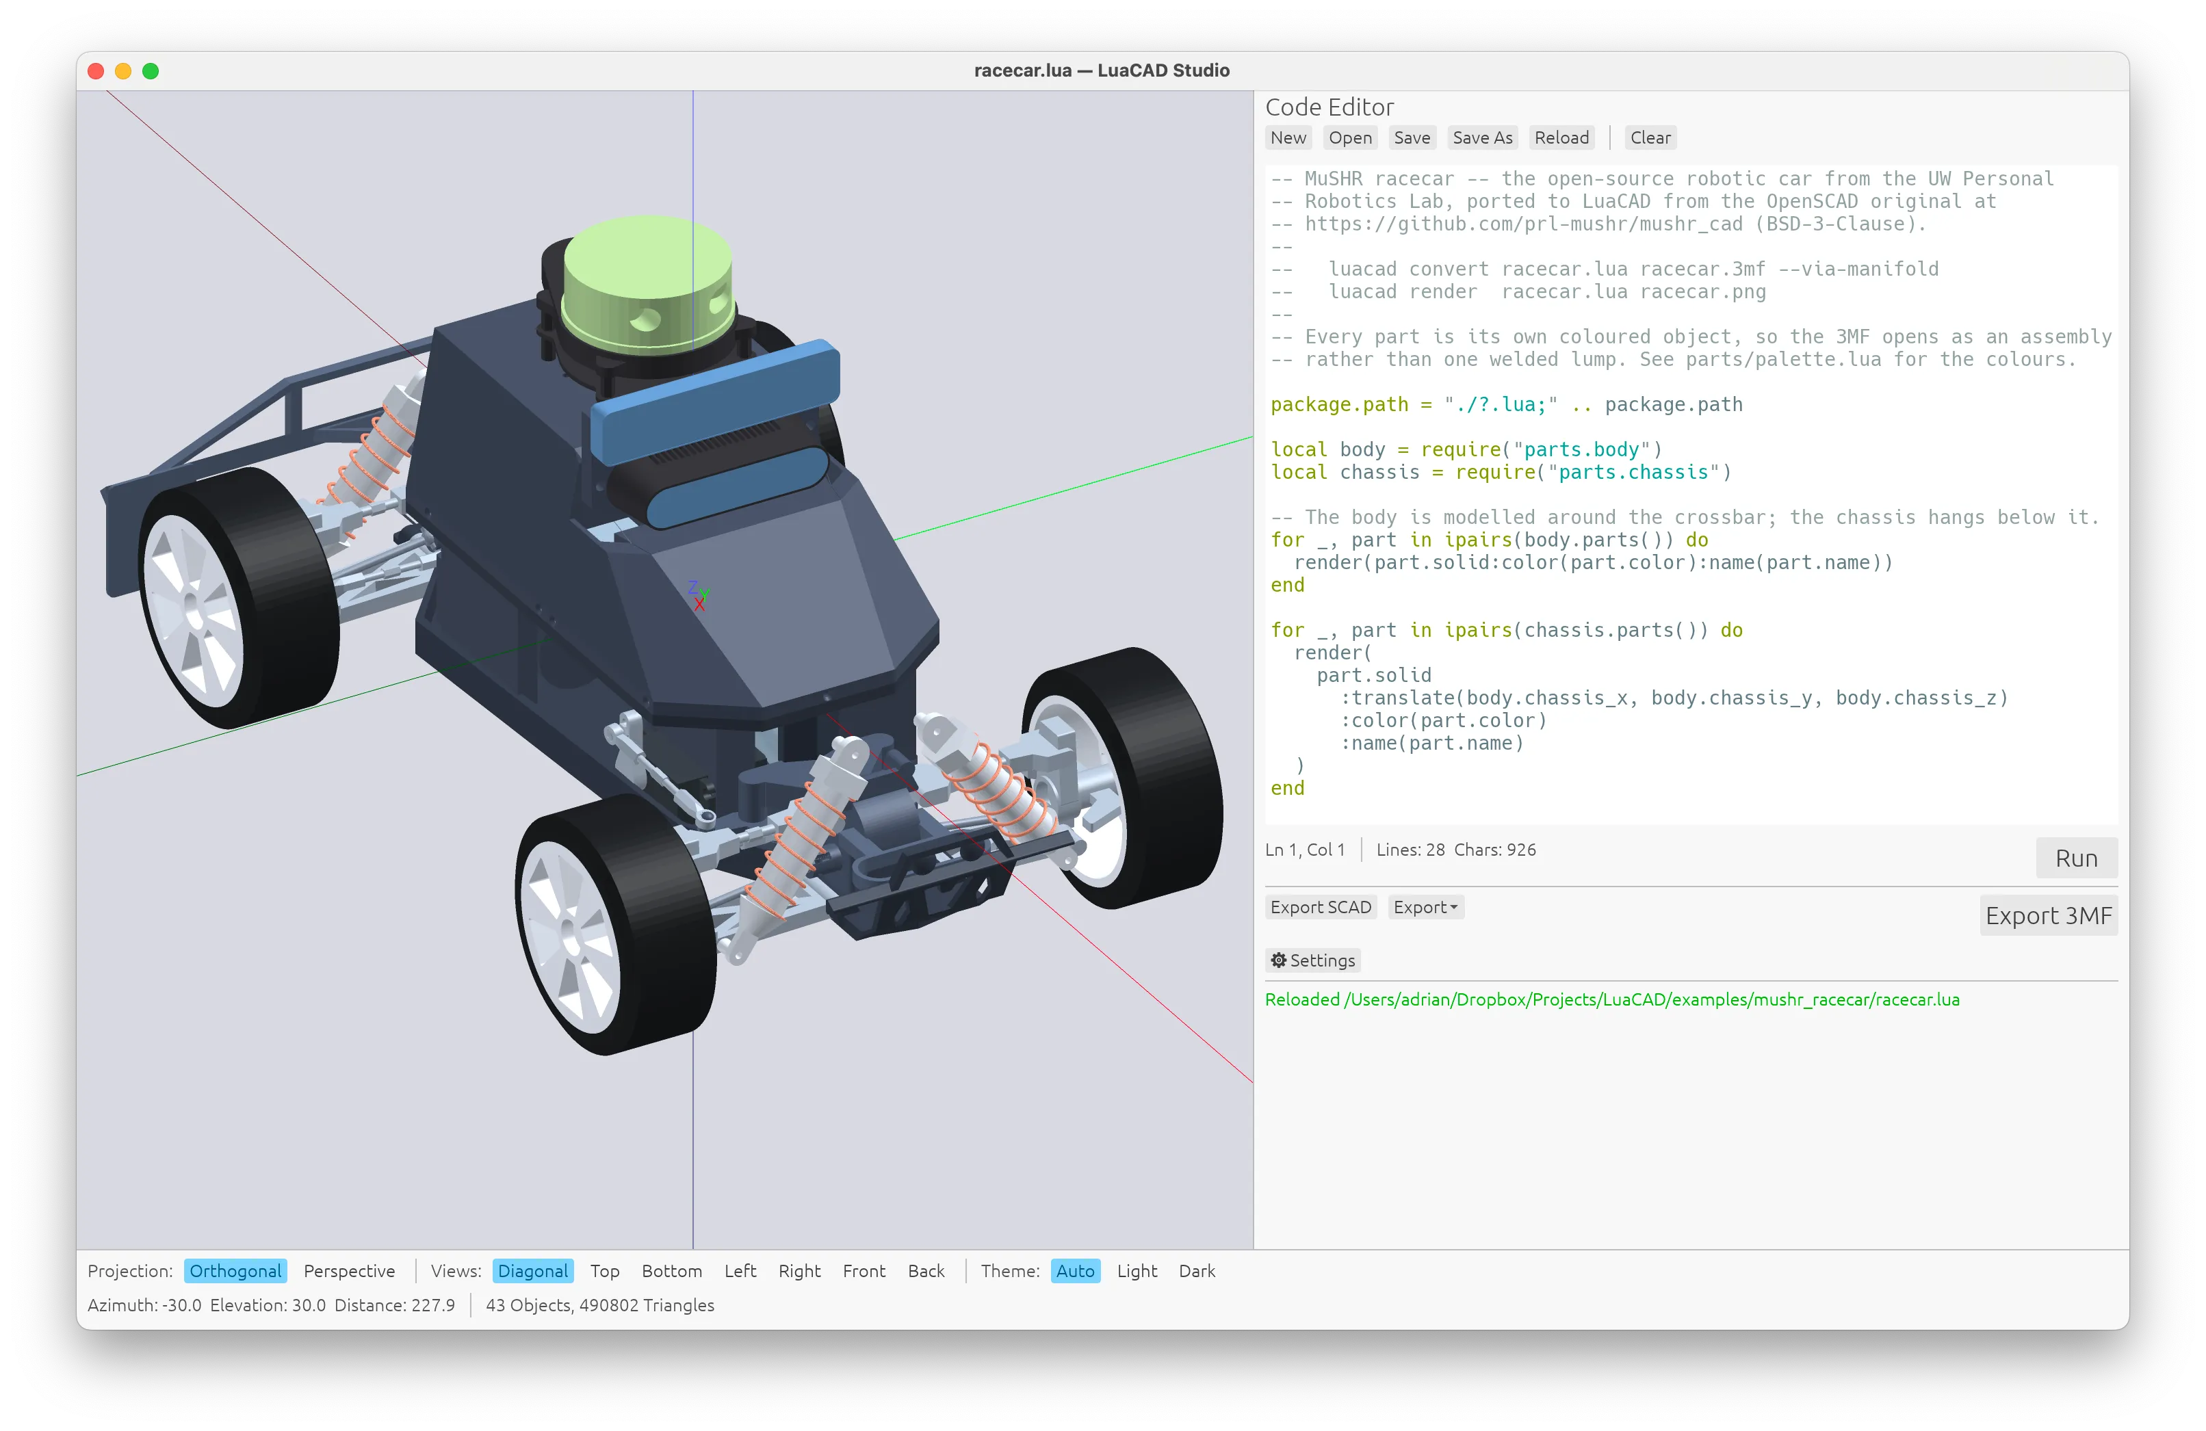This screenshot has height=1431, width=2206.
Task: Click the 'package.path' code line
Action: [1506, 404]
